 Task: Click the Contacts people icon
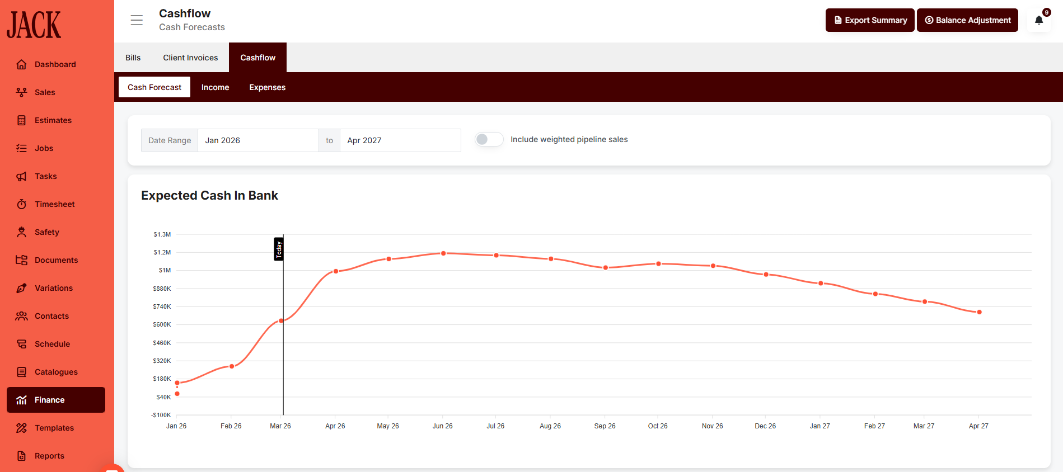[21, 316]
